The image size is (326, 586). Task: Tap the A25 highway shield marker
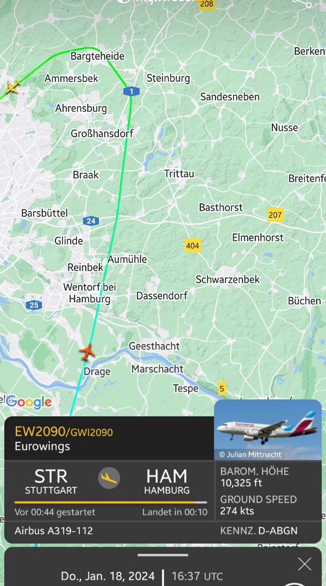[x=34, y=305]
